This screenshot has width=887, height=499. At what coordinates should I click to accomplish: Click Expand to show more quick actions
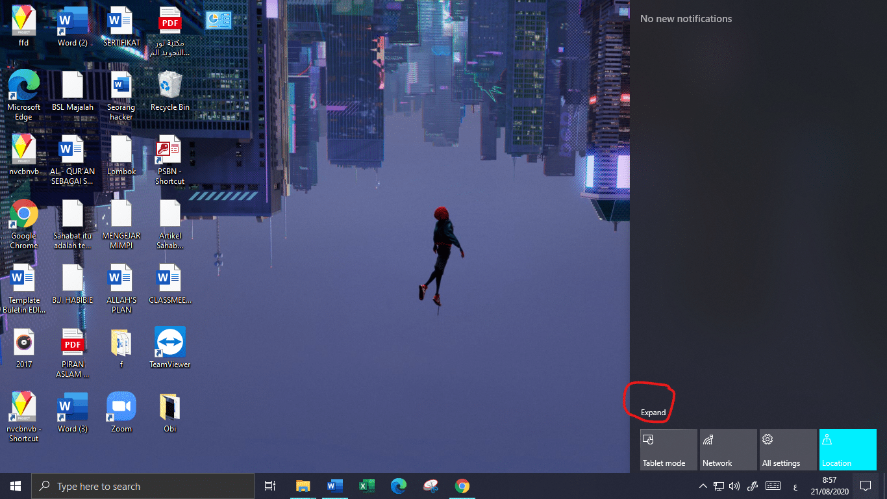[653, 413]
